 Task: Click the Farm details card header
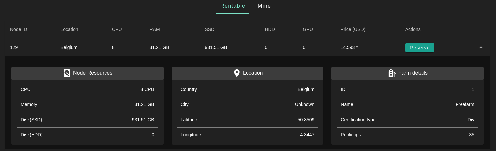407,73
